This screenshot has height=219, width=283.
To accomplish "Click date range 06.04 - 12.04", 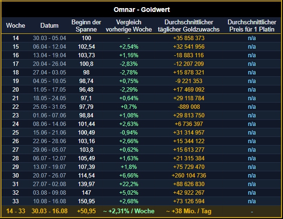I will point(49,47).
